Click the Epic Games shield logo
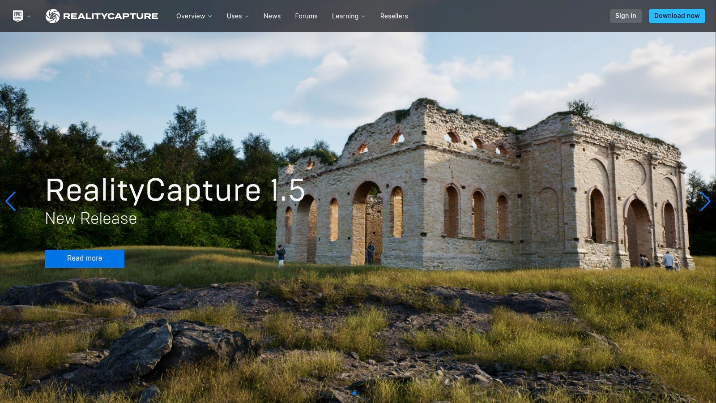Image resolution: width=716 pixels, height=403 pixels. click(18, 16)
